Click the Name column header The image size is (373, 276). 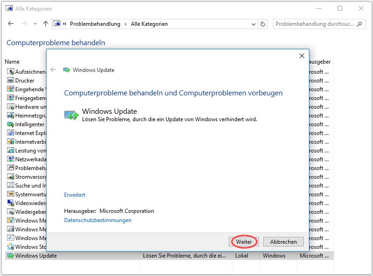click(x=12, y=62)
